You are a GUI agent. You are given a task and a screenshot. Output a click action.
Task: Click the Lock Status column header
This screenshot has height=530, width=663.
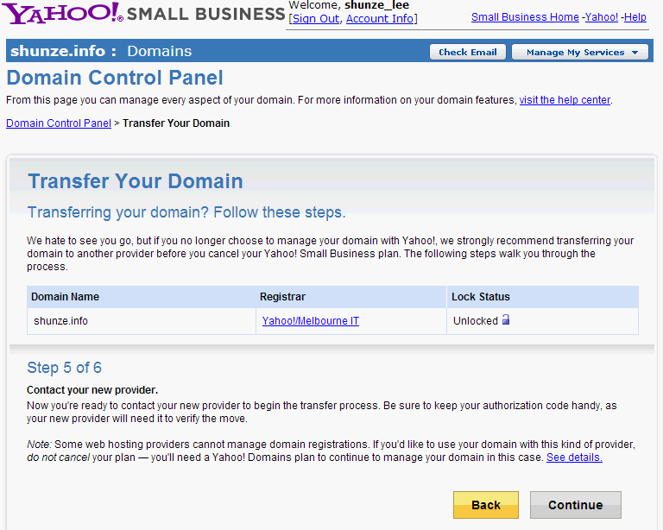click(481, 297)
